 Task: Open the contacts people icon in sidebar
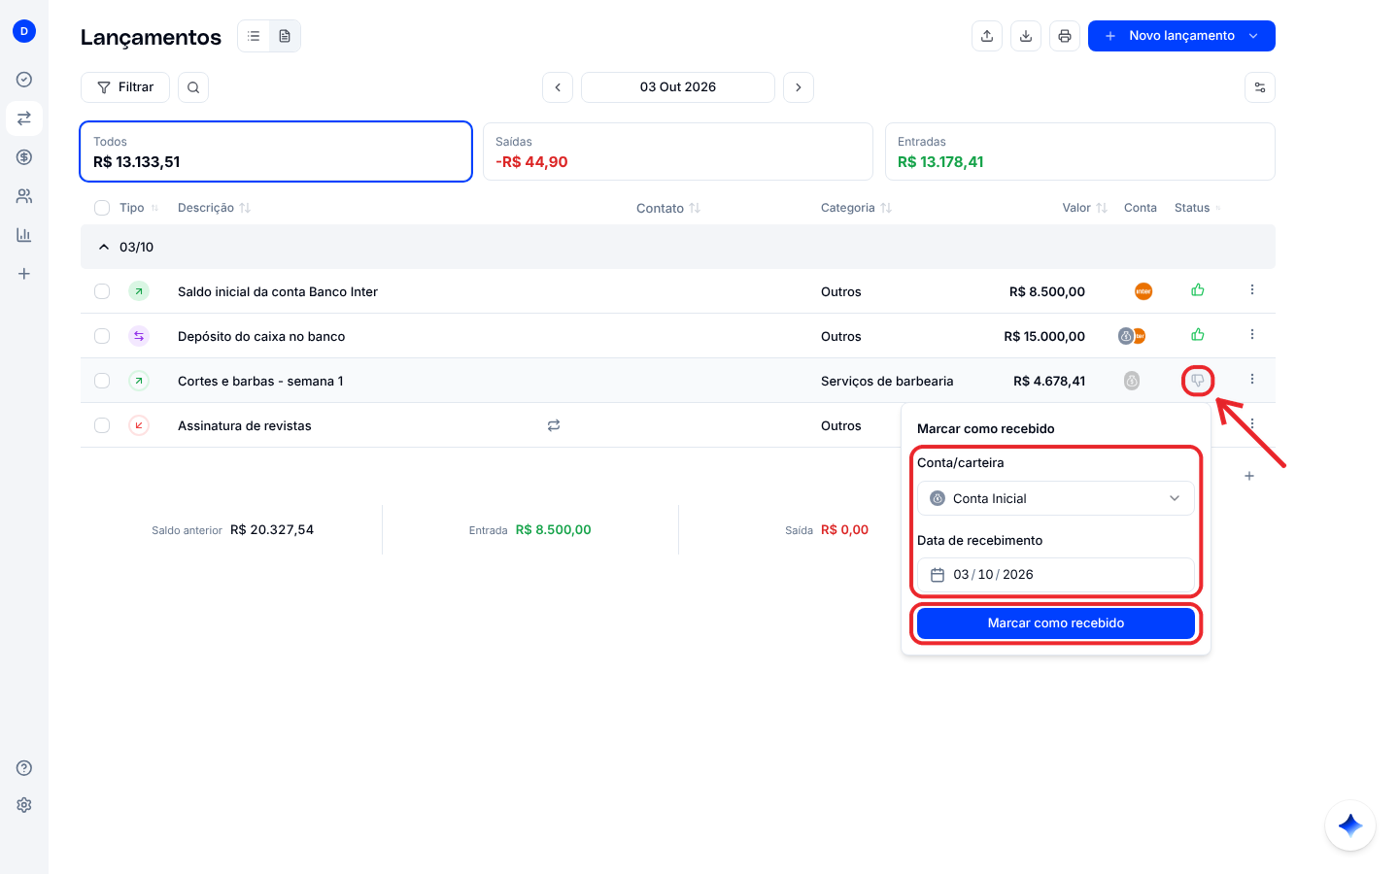(x=24, y=196)
